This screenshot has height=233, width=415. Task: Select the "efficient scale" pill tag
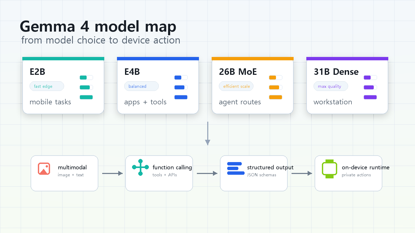click(x=236, y=86)
